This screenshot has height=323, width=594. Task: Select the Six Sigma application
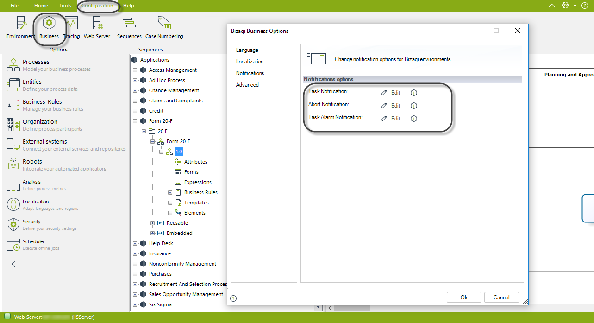(160, 305)
